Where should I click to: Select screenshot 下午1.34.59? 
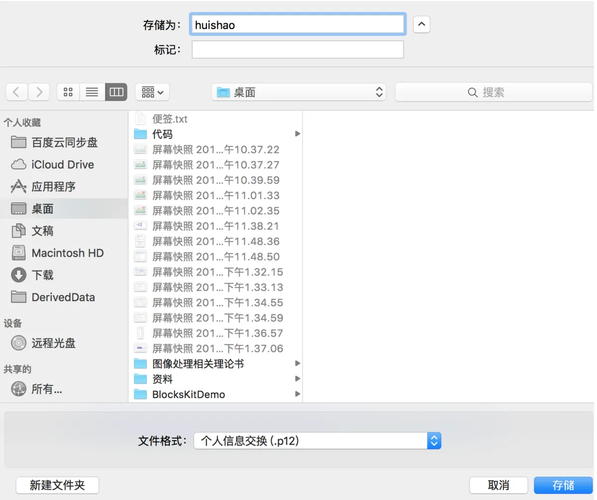pyautogui.click(x=216, y=318)
